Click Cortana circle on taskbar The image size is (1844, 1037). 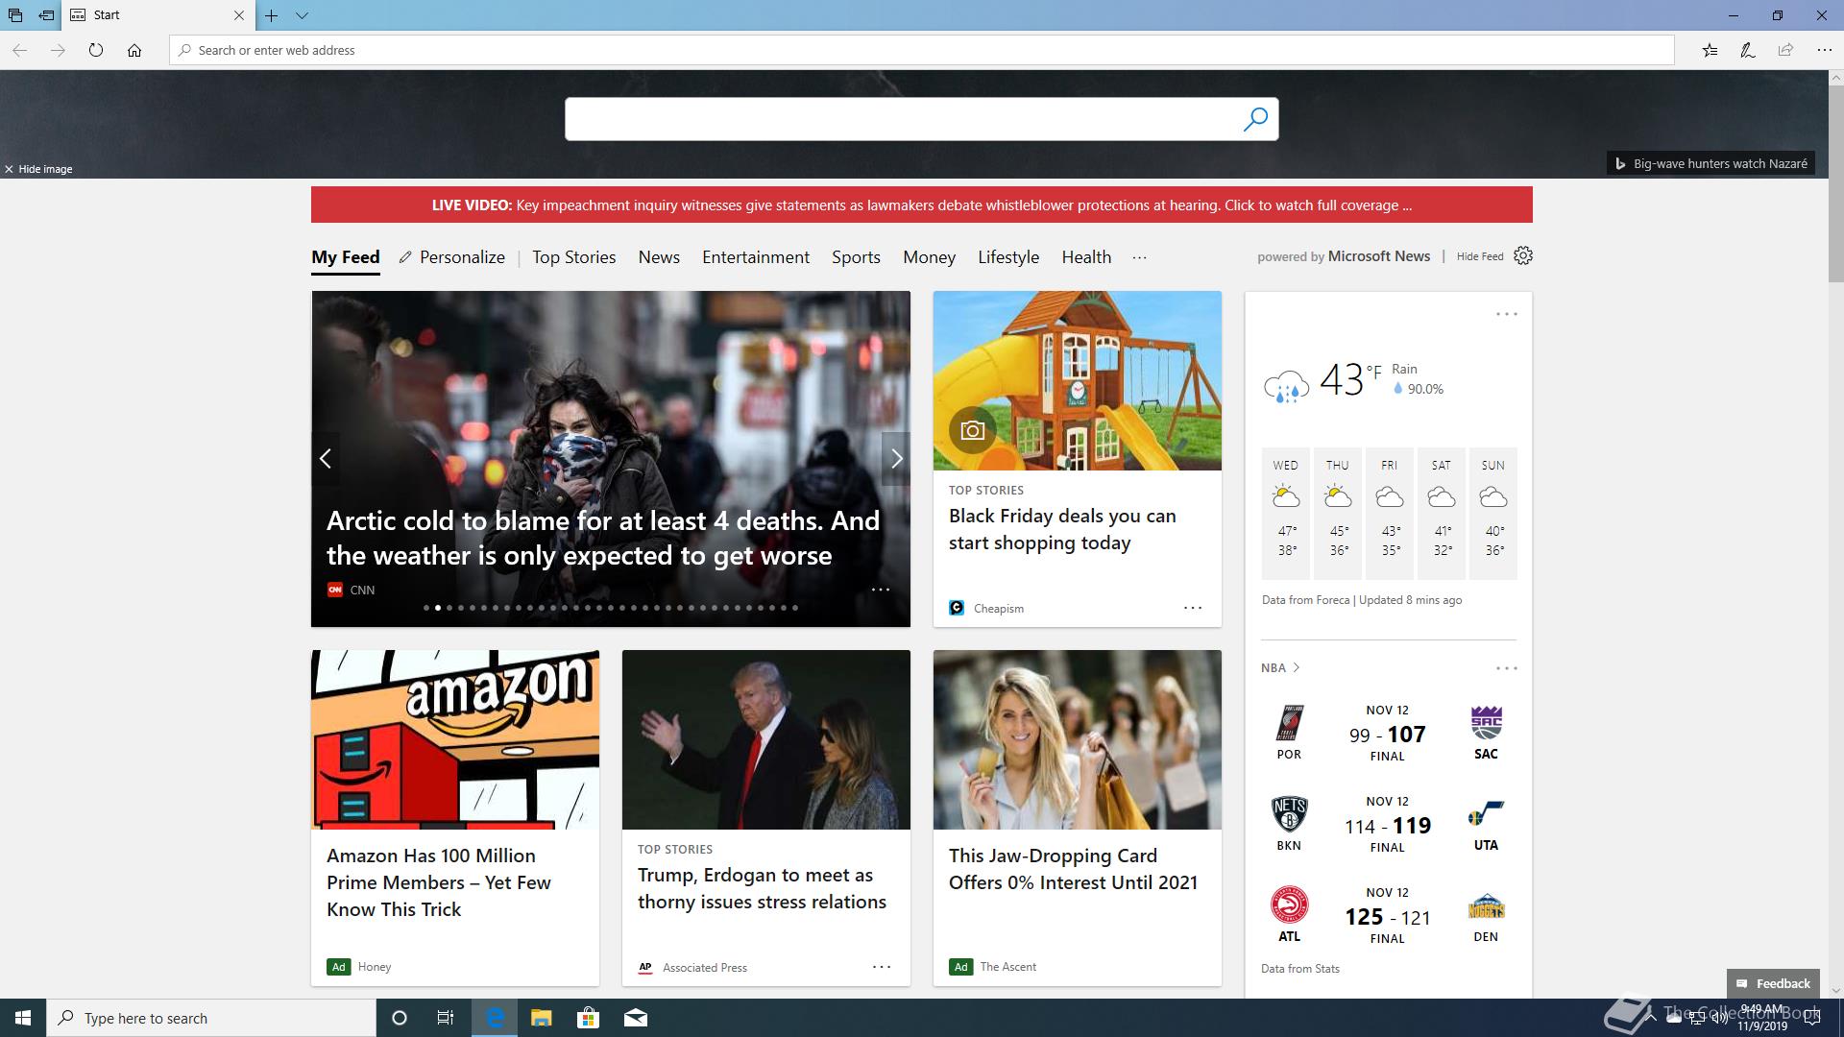click(x=400, y=1018)
